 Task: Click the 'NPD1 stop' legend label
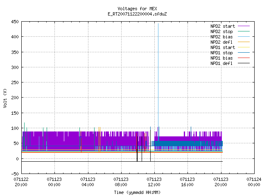click(221, 53)
